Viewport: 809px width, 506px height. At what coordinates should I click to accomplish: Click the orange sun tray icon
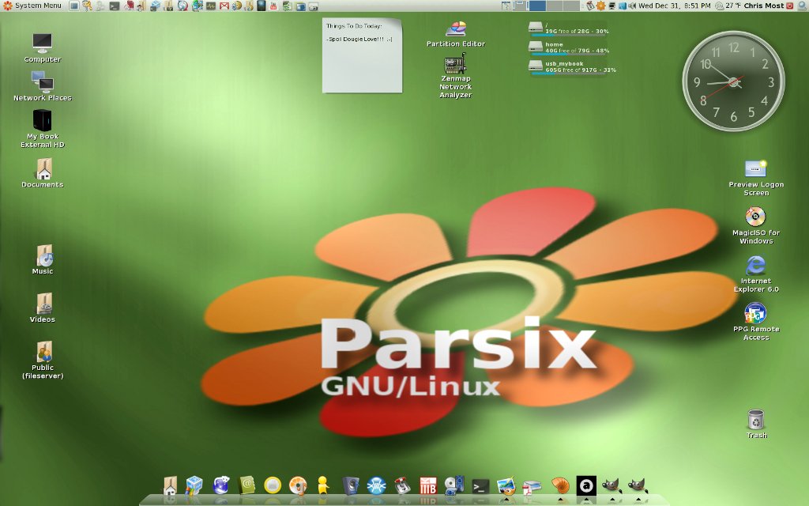601,6
